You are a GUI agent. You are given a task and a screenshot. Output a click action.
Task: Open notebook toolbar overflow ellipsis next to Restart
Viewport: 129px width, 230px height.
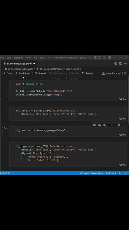coord(97,73)
